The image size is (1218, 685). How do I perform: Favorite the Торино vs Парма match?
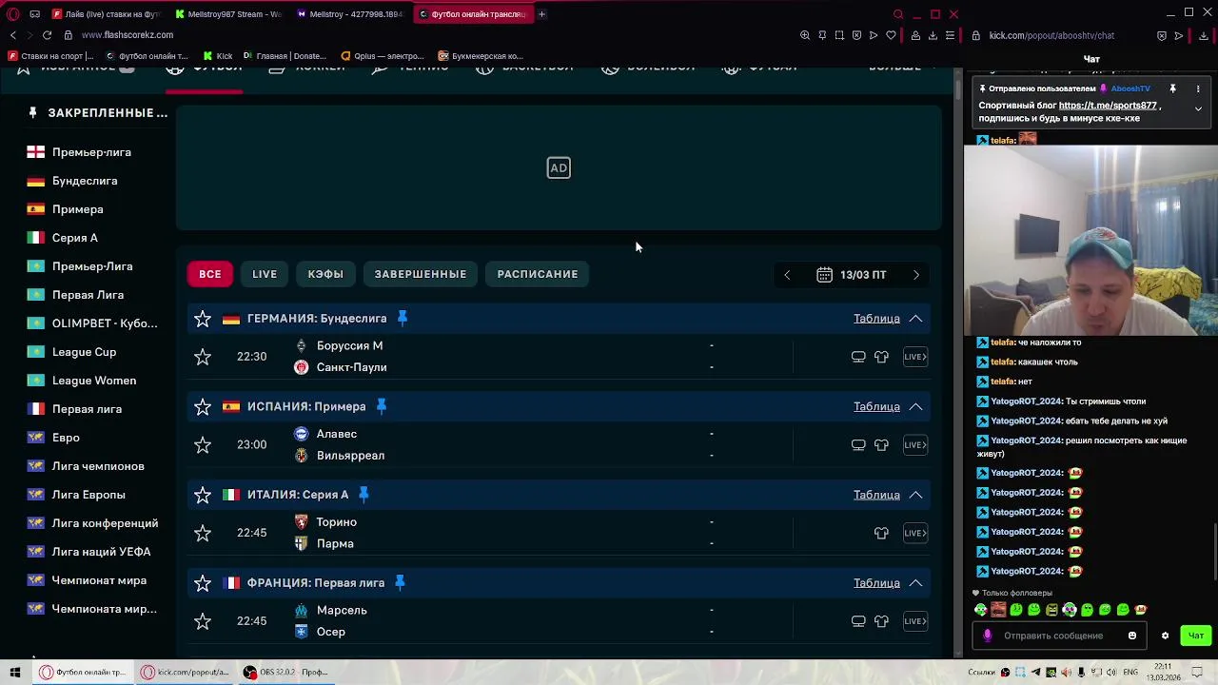tap(203, 534)
